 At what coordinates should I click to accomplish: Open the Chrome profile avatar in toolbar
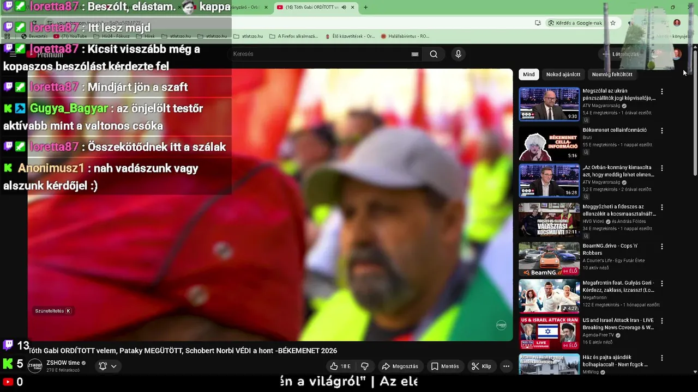pos(677,23)
